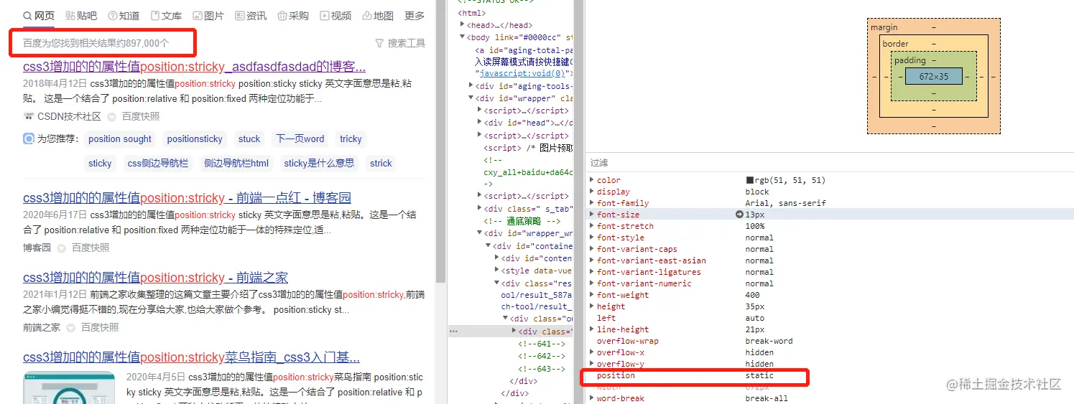This screenshot has width=1074, height=404.
Task: Click the 网页 search tab icon
Action: click(27, 16)
